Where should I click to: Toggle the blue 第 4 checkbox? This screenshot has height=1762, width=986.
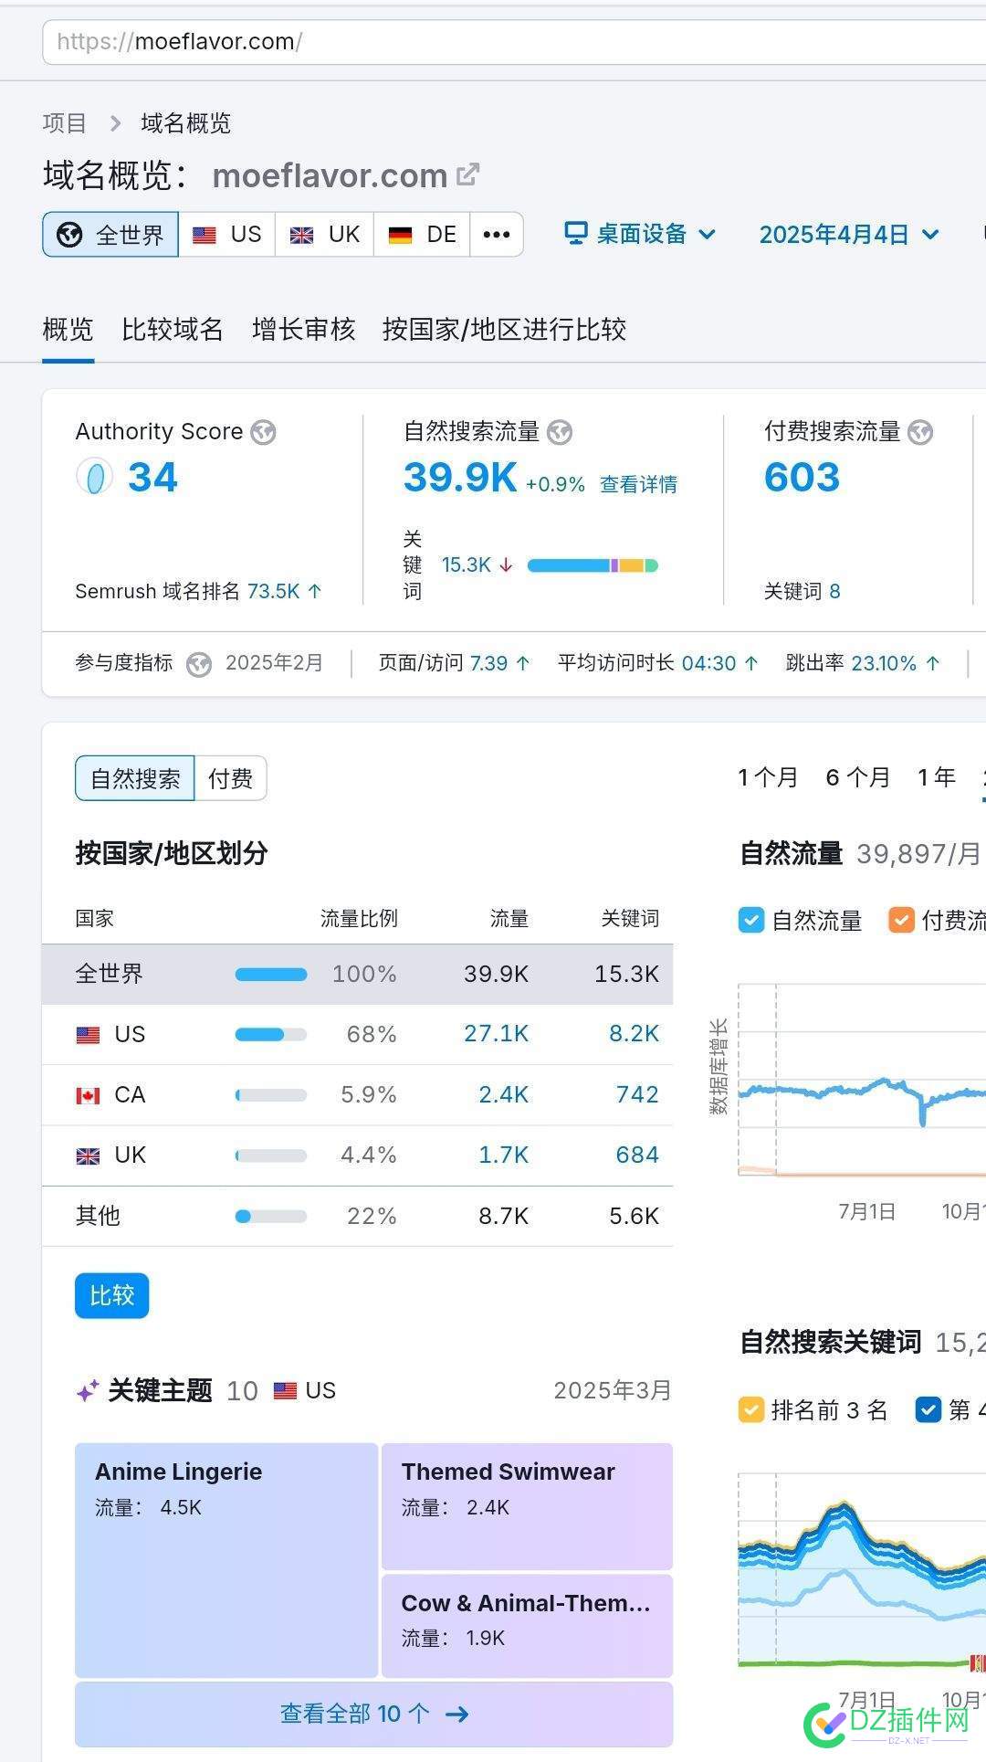(x=928, y=1409)
